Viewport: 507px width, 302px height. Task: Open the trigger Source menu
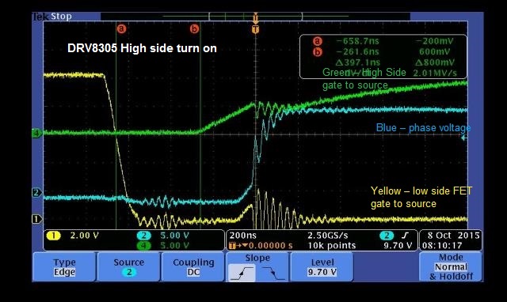point(128,267)
